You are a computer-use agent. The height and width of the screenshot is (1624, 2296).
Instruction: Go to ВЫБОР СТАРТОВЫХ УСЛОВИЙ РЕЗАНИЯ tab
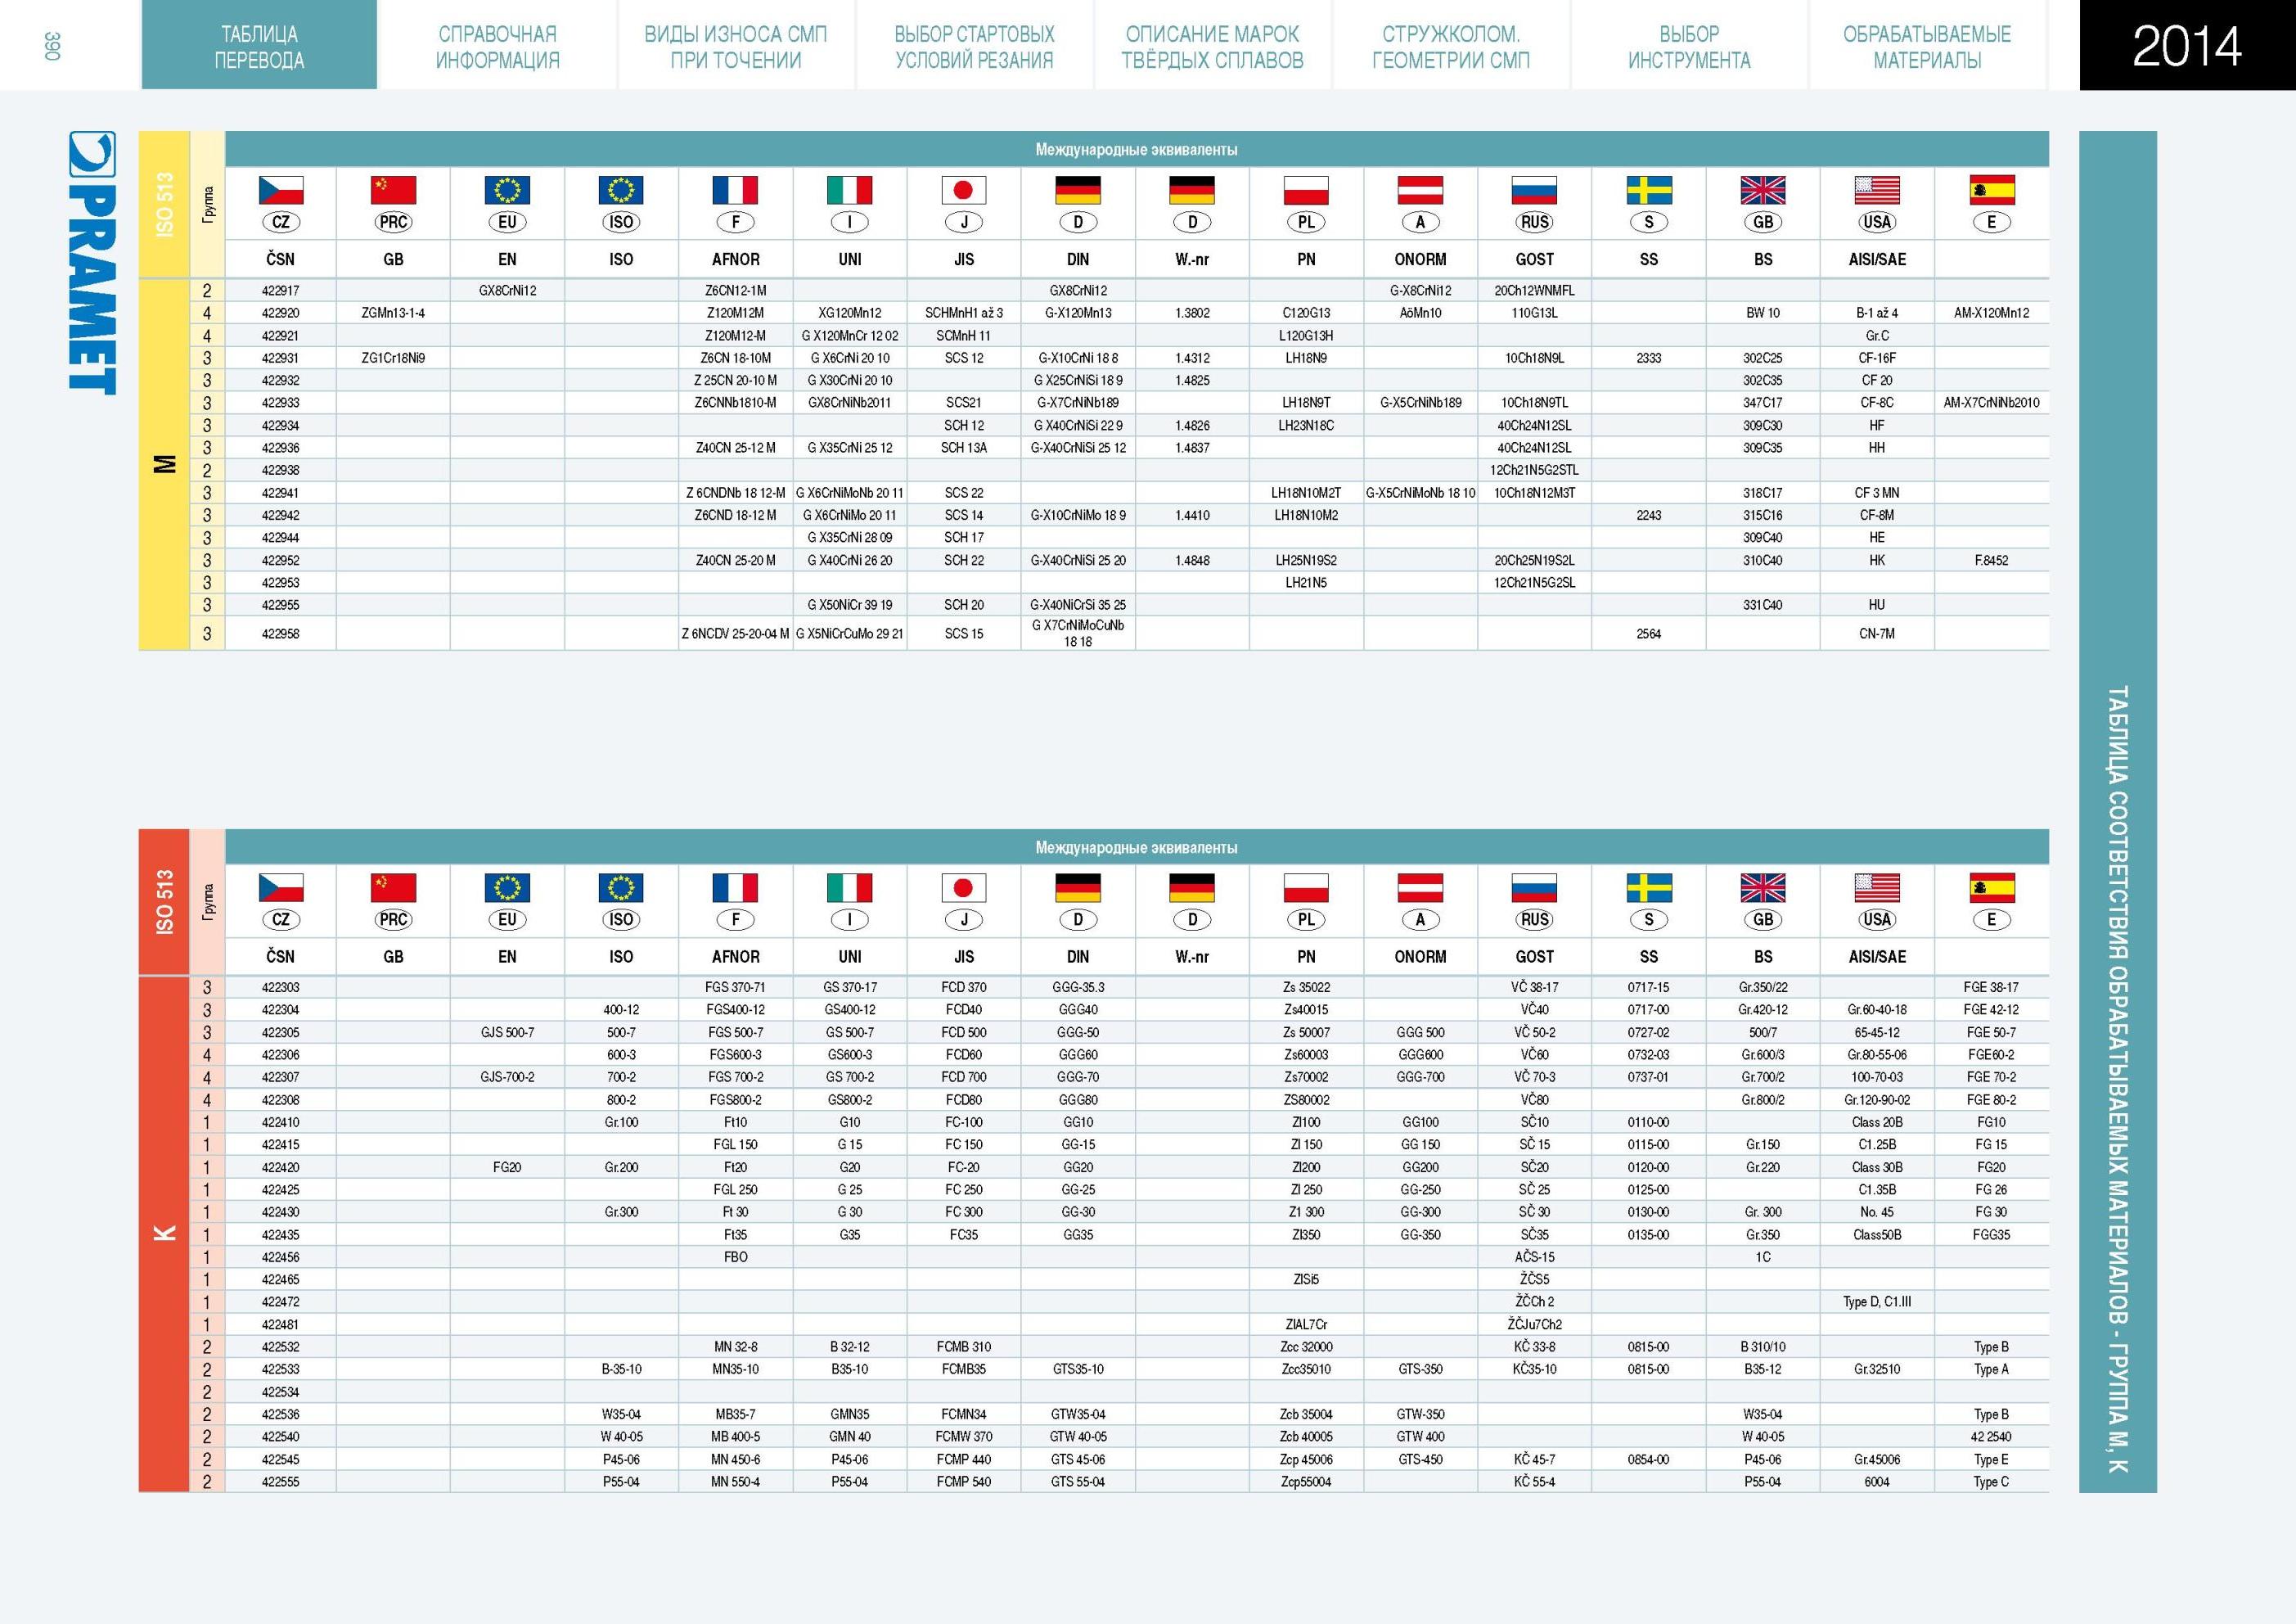974,46
